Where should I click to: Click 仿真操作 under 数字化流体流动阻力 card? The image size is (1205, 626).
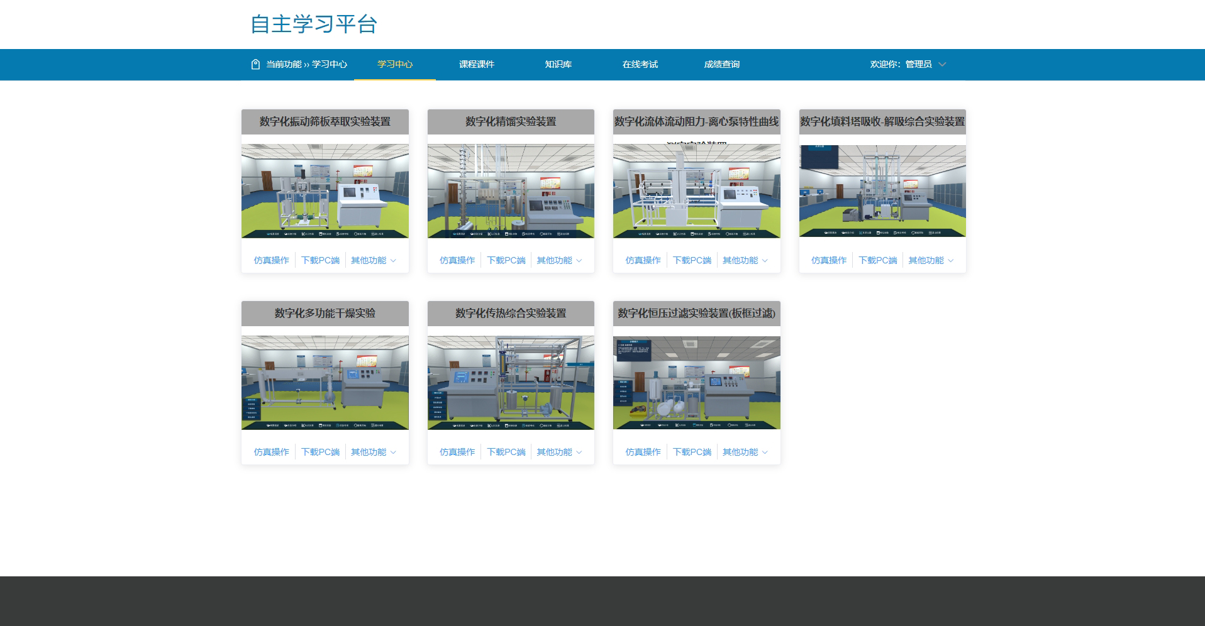pos(643,260)
